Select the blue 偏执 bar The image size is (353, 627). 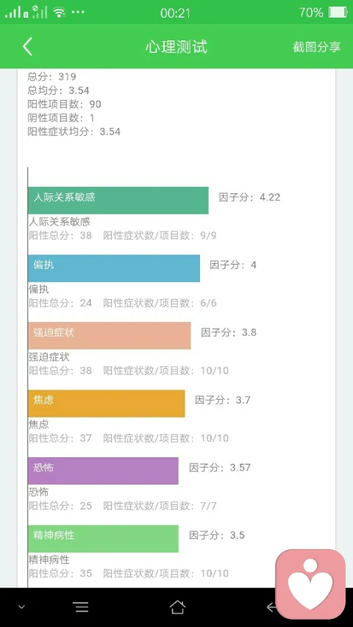114,268
